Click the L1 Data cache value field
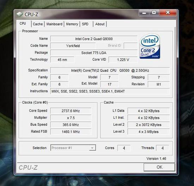 pyautogui.click(x=148, y=111)
